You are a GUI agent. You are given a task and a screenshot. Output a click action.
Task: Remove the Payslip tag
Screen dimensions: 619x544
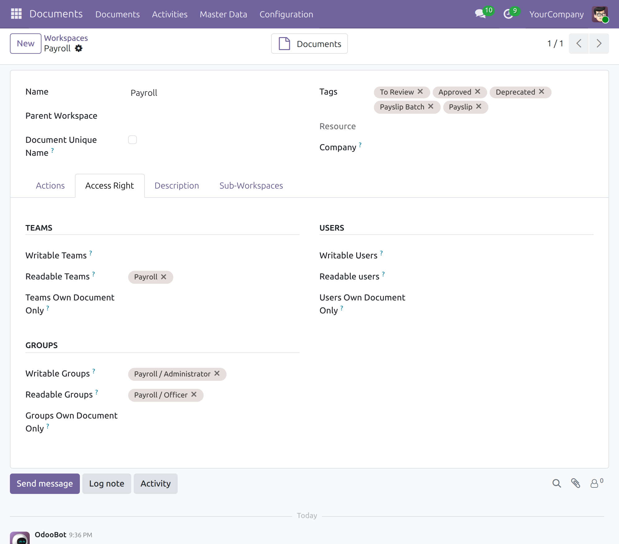478,106
